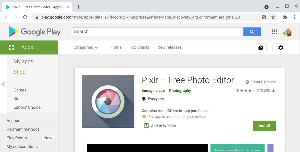Screen dimensions: 300x152
Task: Reload the page
Action: click(25, 17)
